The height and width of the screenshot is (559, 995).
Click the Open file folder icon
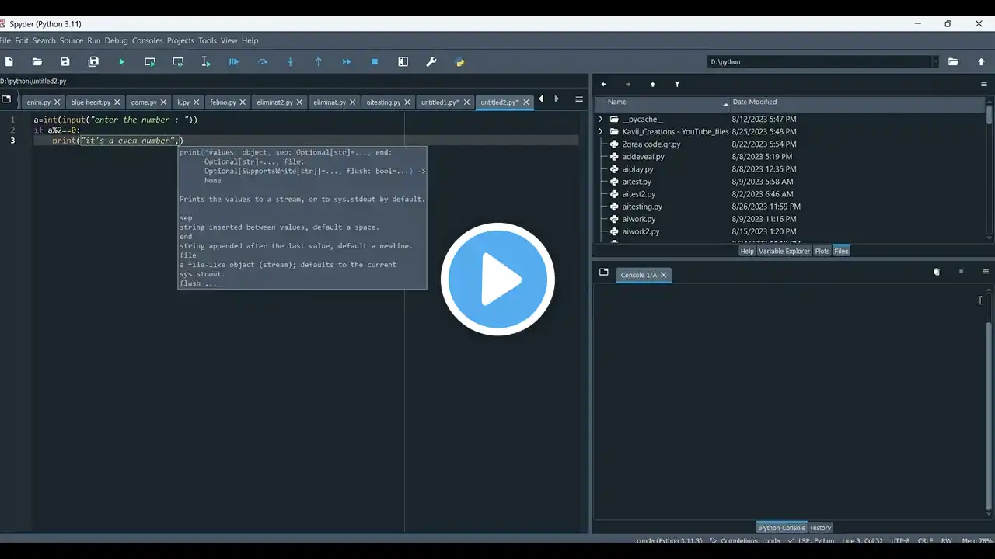37,62
